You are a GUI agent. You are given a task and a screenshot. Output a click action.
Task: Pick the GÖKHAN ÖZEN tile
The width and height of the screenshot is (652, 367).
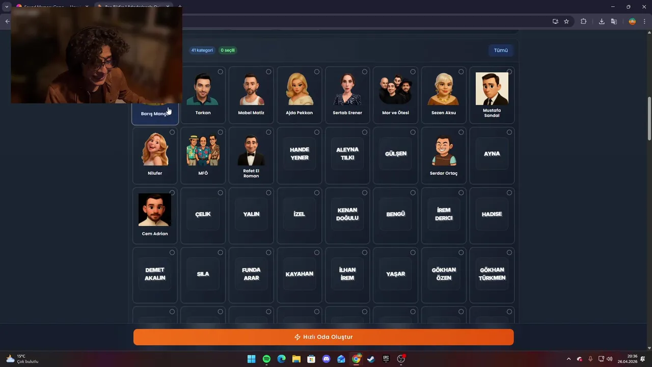click(x=444, y=275)
